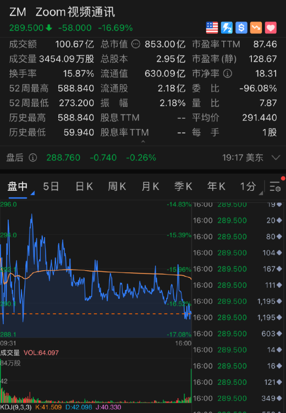The width and height of the screenshot is (286, 413).
Task: Open the info icon beside 总市值
Action: tap(135, 44)
